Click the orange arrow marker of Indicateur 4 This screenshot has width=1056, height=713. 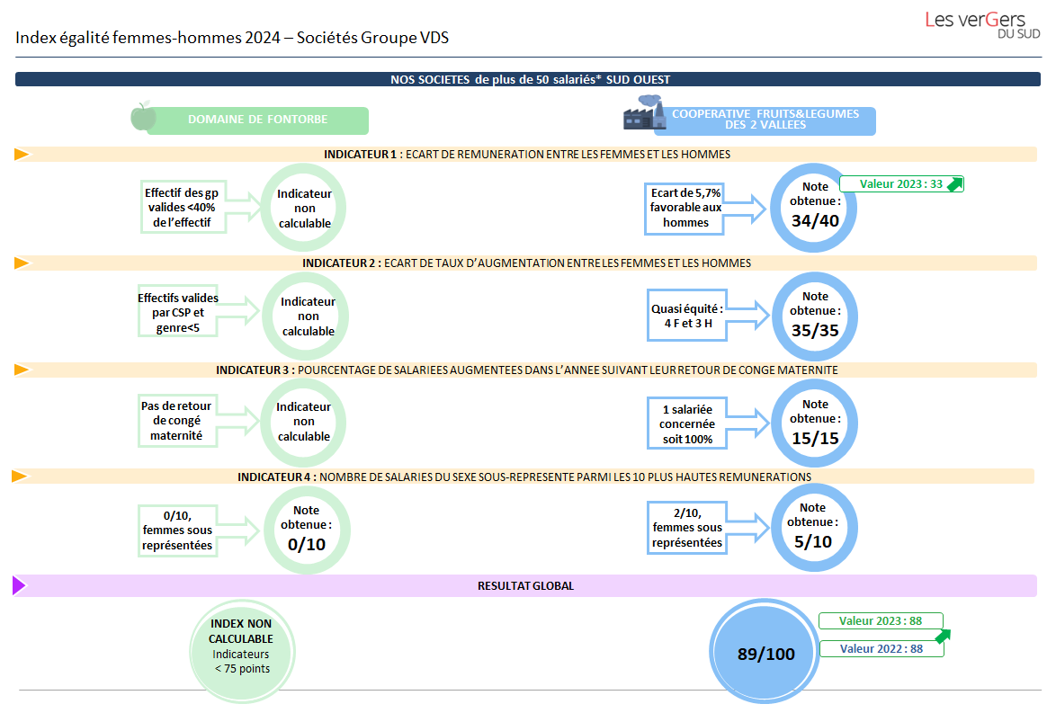[x=20, y=476]
